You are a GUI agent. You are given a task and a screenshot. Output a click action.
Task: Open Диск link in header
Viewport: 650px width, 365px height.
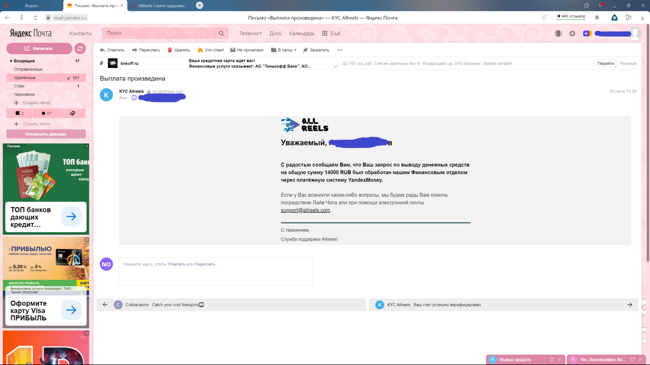[x=275, y=33]
